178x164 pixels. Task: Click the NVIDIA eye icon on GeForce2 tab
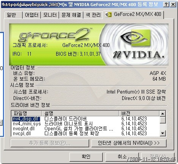pyautogui.click(x=109, y=15)
